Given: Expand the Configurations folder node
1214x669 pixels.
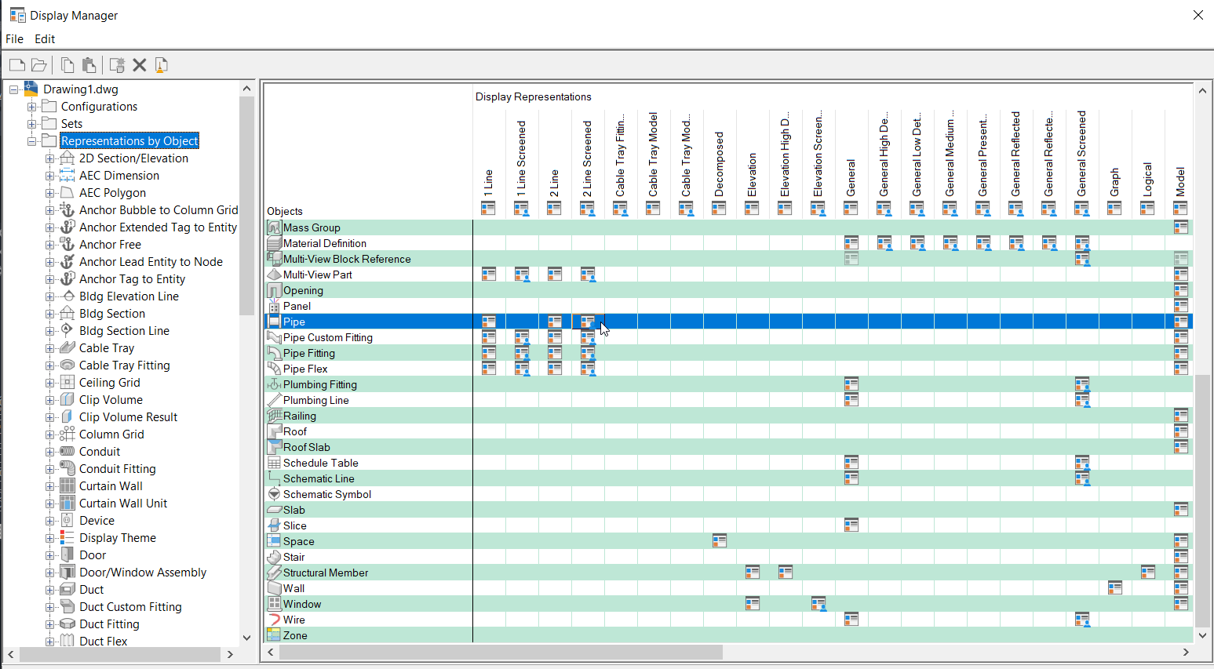Looking at the screenshot, I should 32,107.
